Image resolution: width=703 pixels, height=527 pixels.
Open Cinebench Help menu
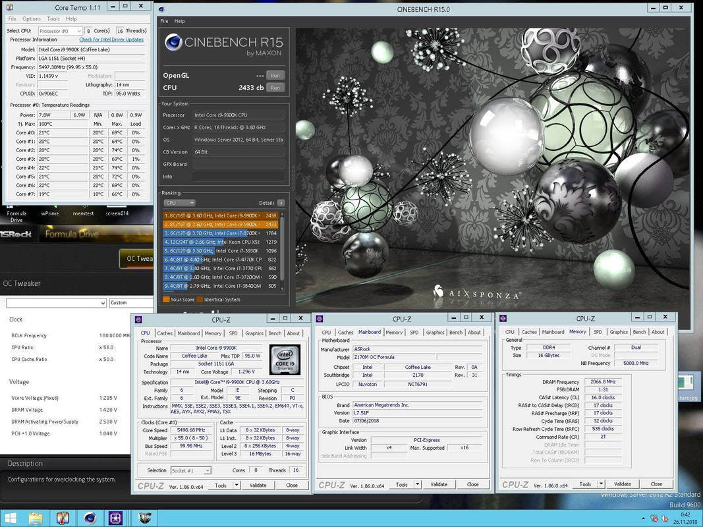point(179,21)
